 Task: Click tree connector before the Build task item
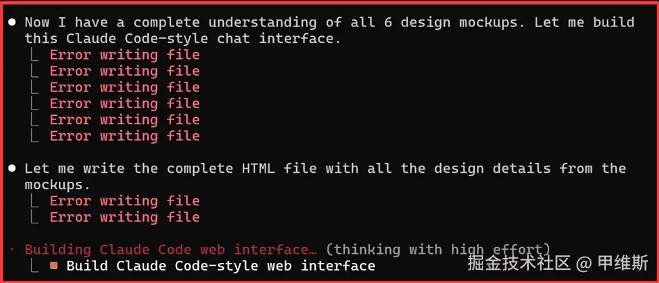[x=35, y=265]
